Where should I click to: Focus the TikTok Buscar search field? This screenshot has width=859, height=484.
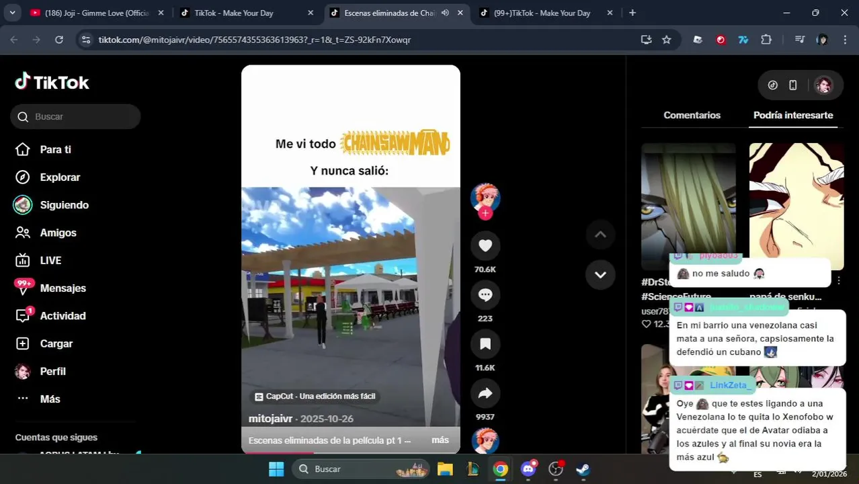coord(75,116)
